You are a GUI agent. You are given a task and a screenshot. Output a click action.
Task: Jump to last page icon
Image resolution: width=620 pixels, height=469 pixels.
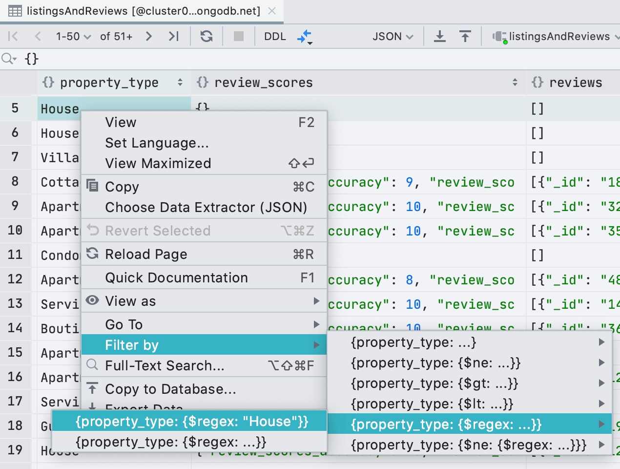pyautogui.click(x=174, y=36)
